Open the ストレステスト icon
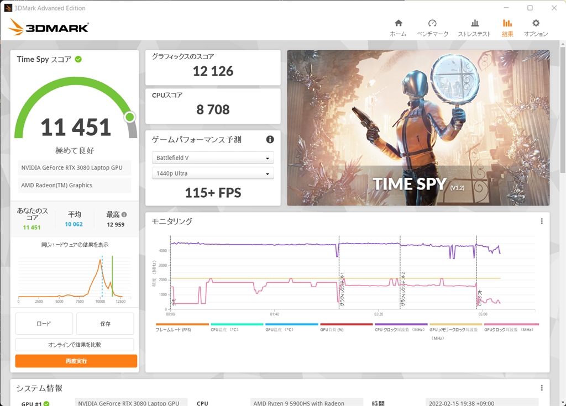Screen dimensions: 566x406 click(x=475, y=26)
